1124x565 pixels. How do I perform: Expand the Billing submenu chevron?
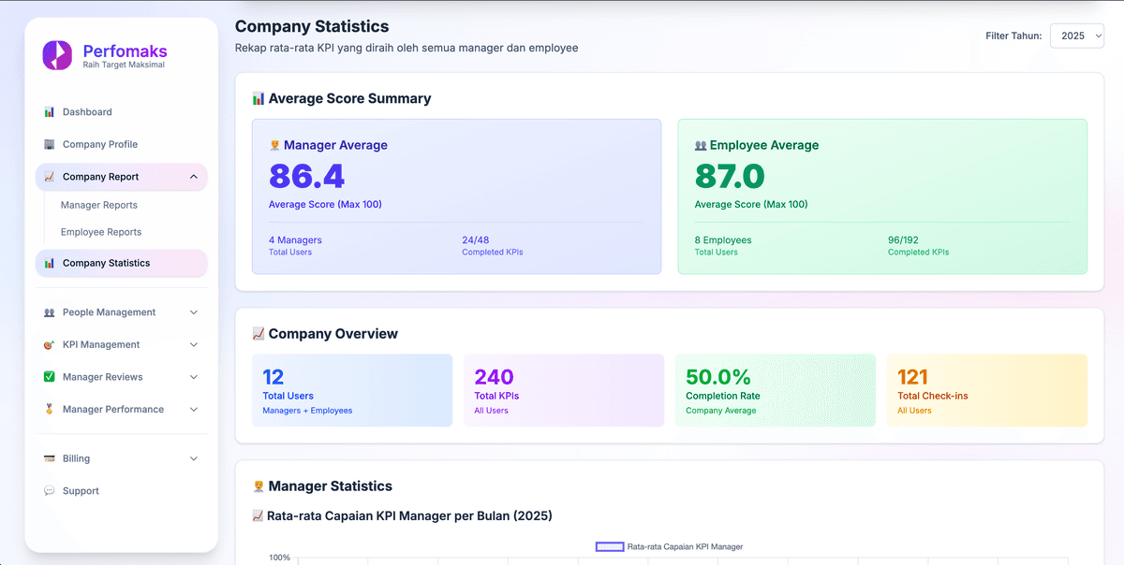194,459
